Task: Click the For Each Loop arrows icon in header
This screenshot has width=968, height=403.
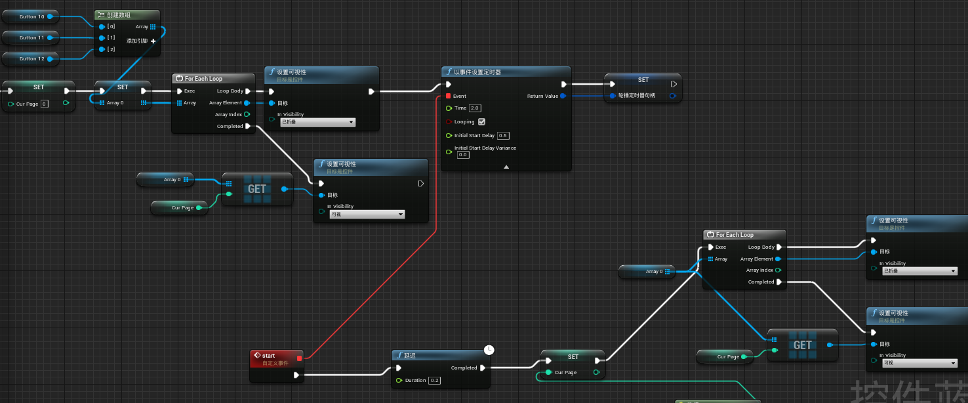Action: 181,78
